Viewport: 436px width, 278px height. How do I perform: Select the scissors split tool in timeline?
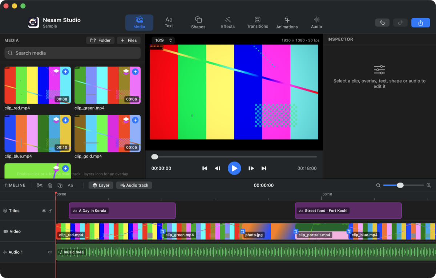click(x=40, y=185)
